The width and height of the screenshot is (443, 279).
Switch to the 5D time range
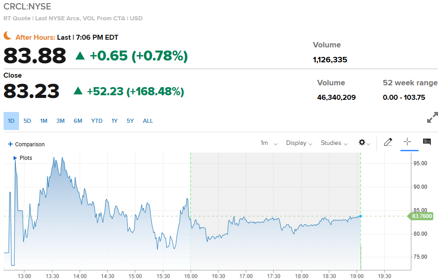27,121
